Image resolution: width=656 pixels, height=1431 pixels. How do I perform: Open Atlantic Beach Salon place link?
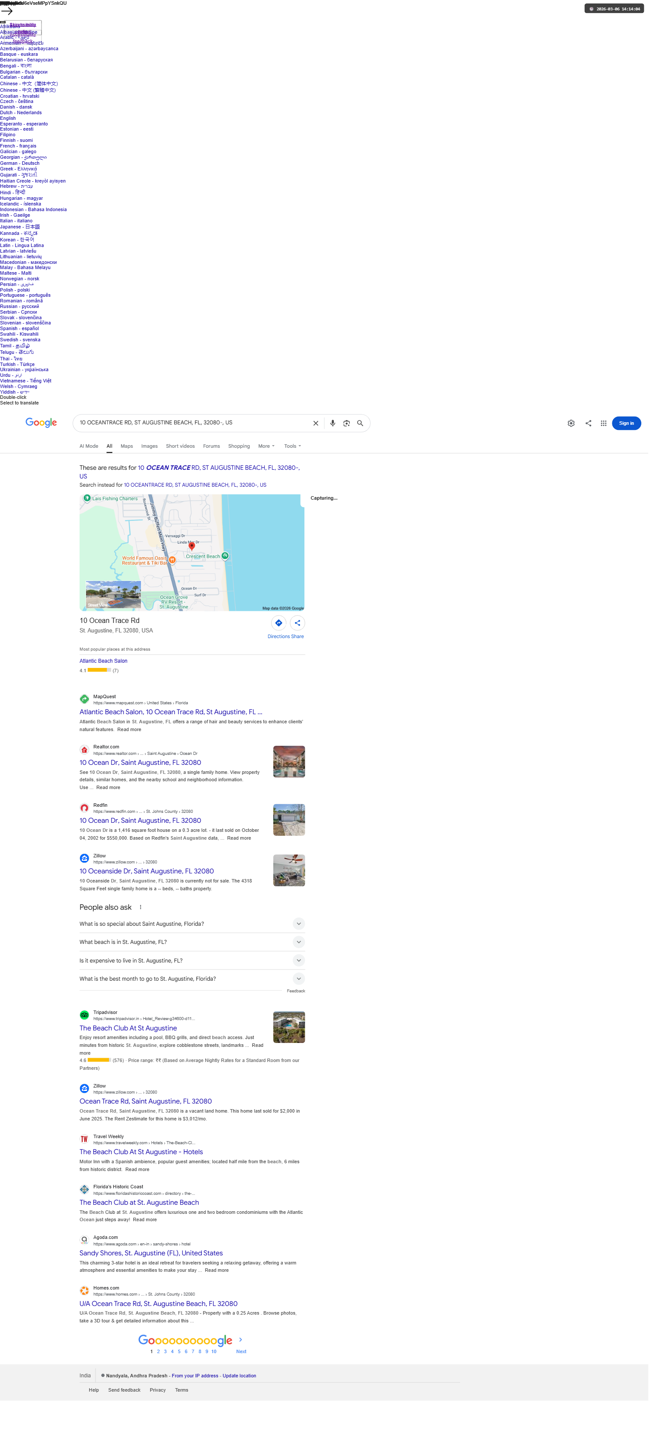(103, 661)
